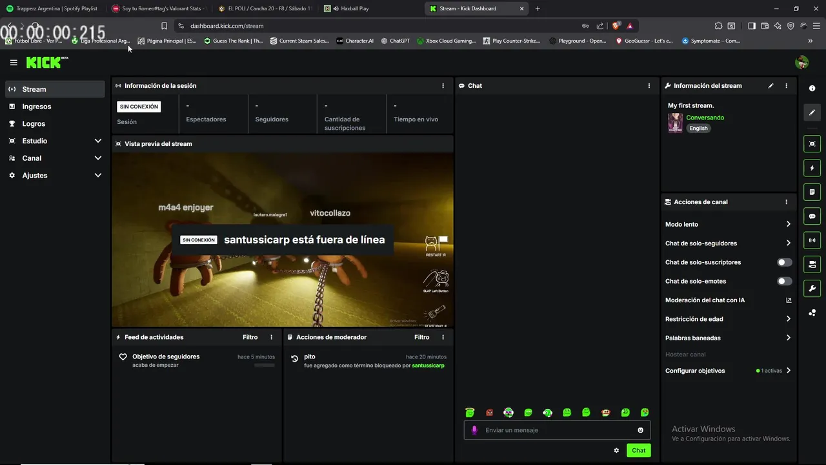The height and width of the screenshot is (465, 826).
Task: Insert the monkey face emote
Action: pyautogui.click(x=605, y=412)
